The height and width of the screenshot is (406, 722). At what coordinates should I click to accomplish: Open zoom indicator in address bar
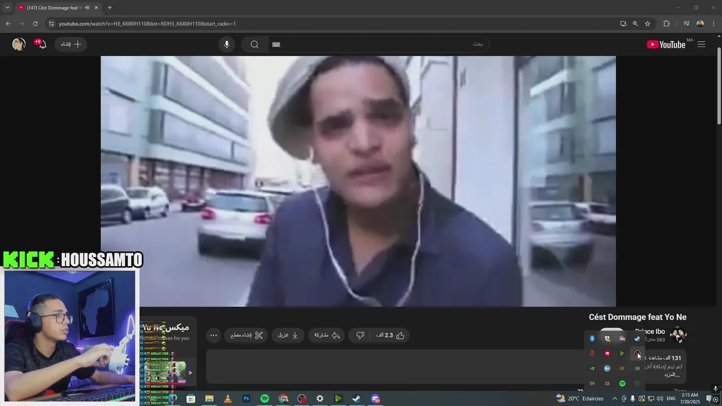point(635,24)
